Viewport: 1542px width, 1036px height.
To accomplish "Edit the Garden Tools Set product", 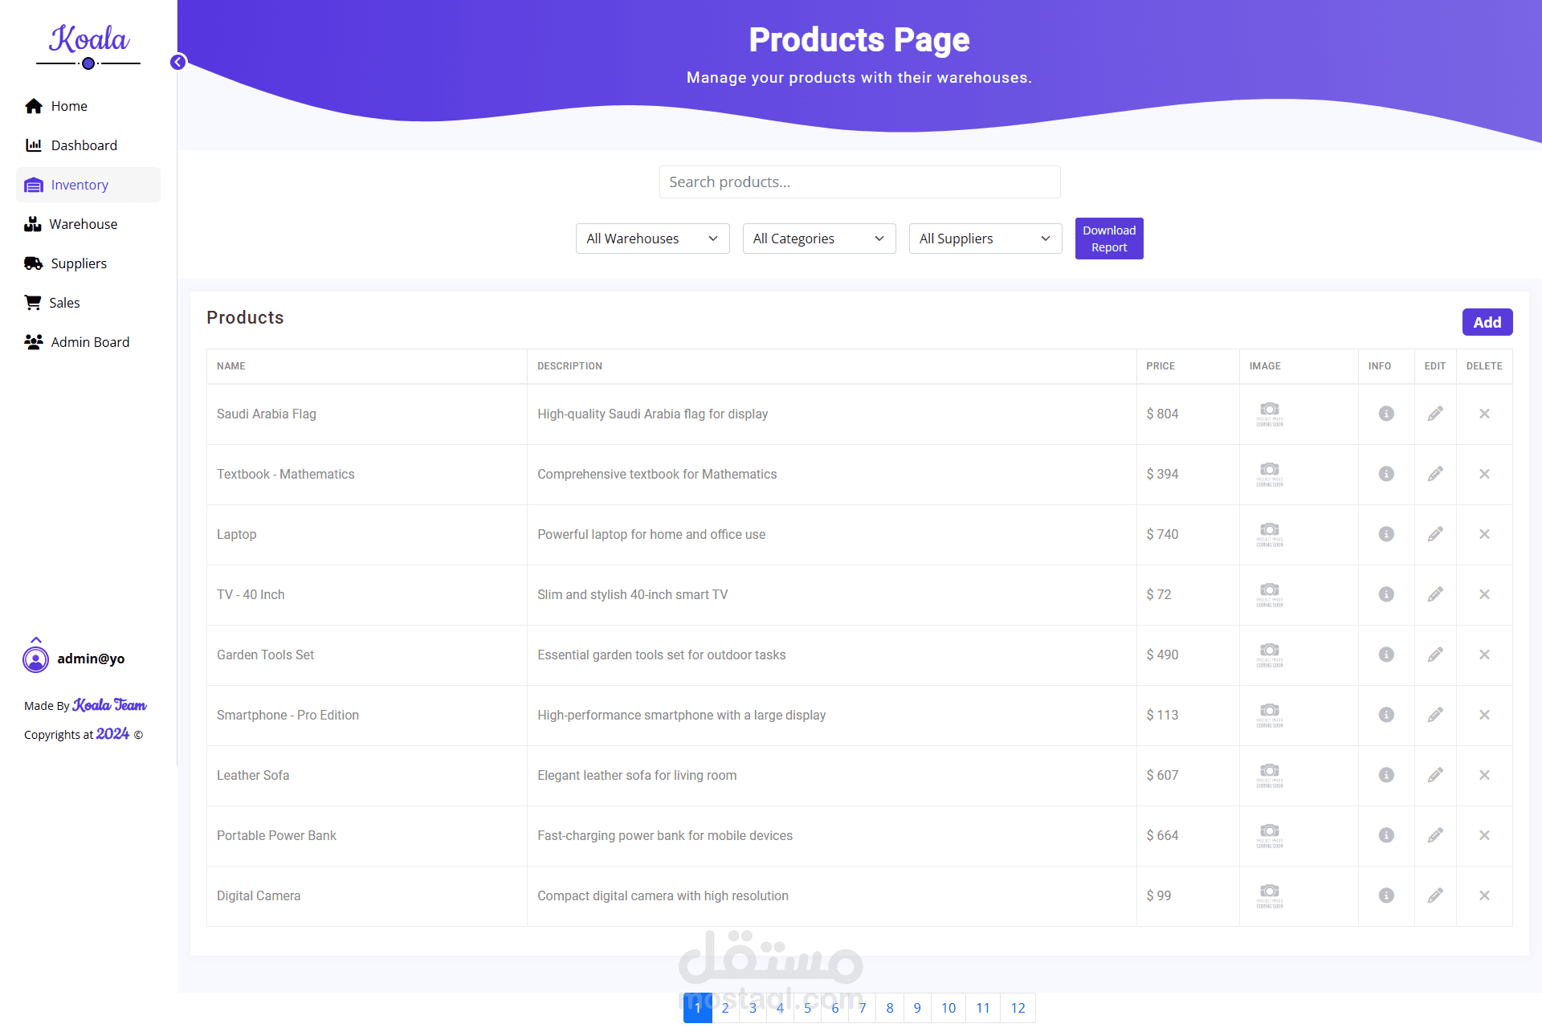I will tap(1435, 655).
